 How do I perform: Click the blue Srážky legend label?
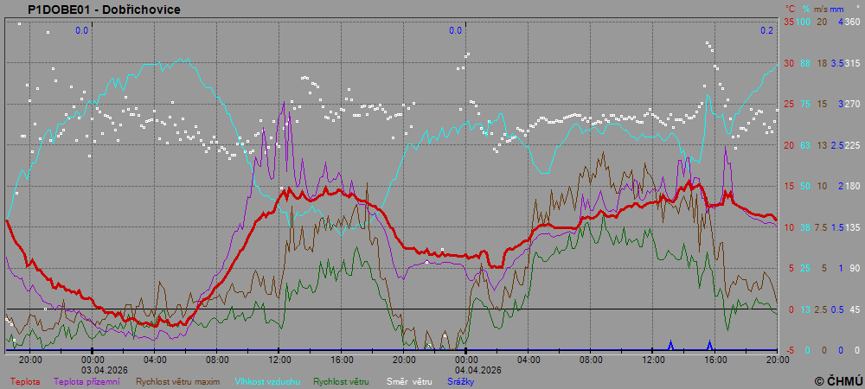point(460,380)
